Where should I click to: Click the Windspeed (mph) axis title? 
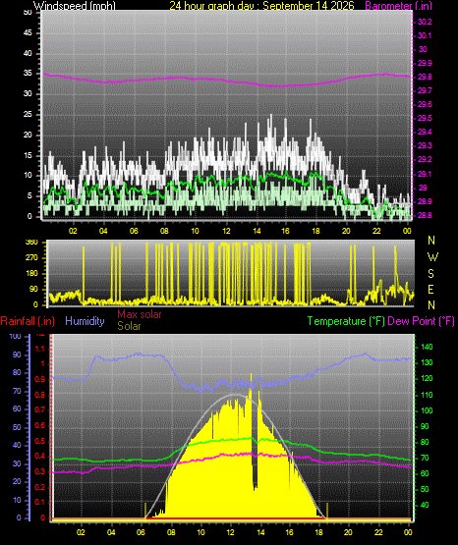click(75, 6)
